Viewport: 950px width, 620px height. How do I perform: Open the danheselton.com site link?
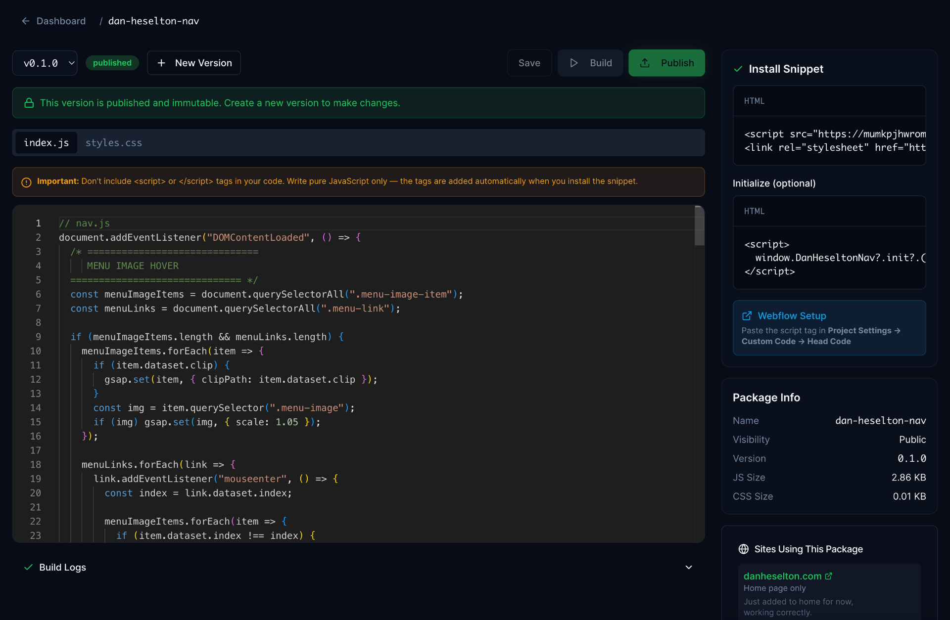783,576
